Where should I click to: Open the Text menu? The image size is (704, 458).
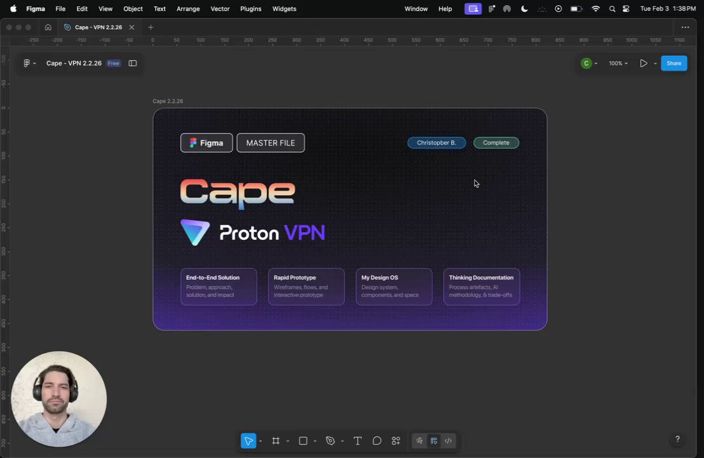(x=159, y=8)
